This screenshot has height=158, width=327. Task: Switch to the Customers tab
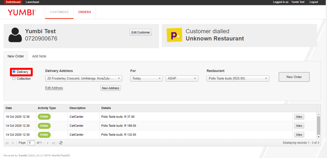click(59, 12)
